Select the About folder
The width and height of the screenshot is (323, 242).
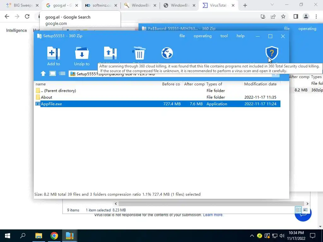158,97
